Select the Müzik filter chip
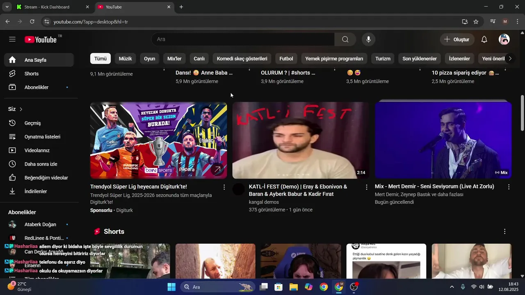 tap(125, 59)
